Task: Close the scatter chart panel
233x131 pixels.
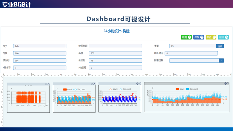Action: pos(49,84)
